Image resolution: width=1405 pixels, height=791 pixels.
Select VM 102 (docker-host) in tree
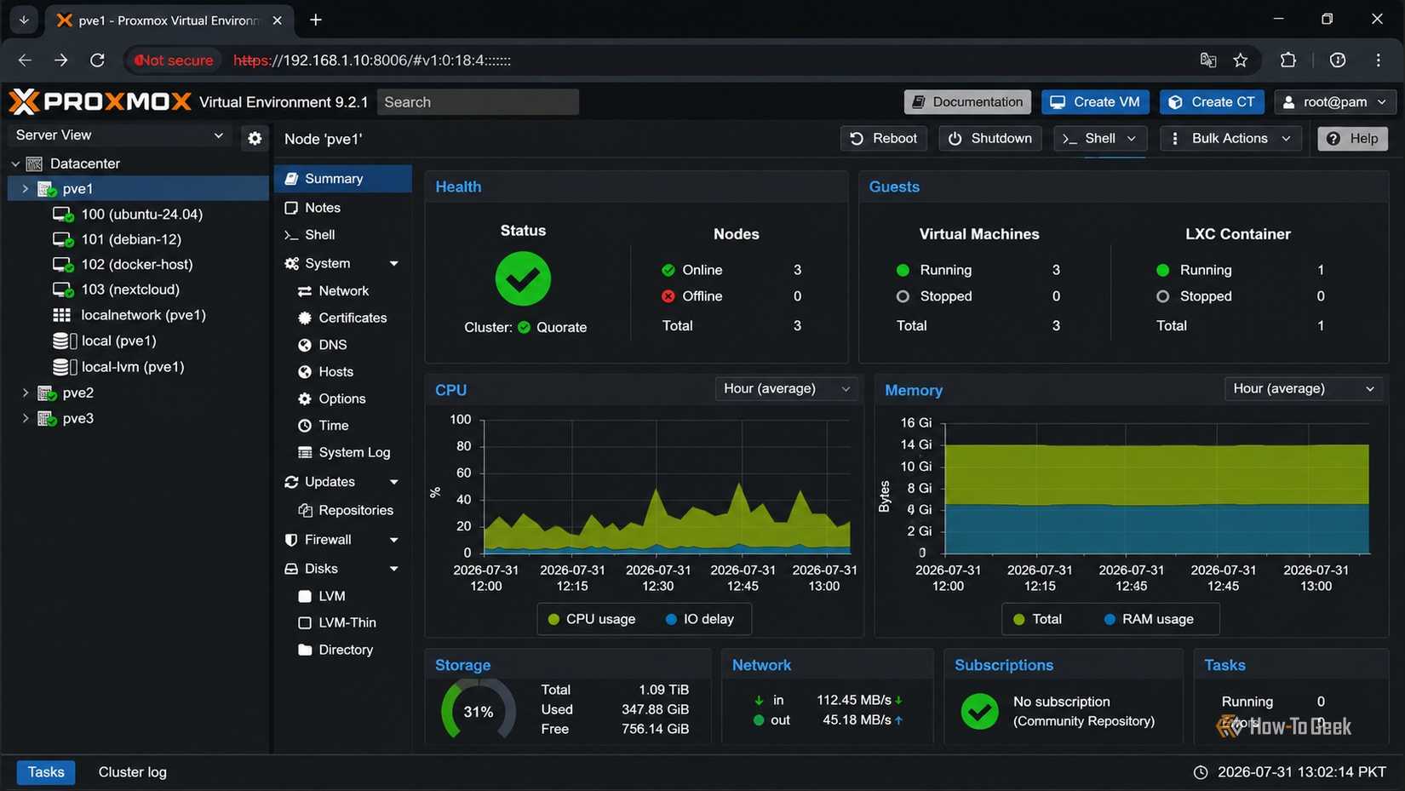pos(123,264)
